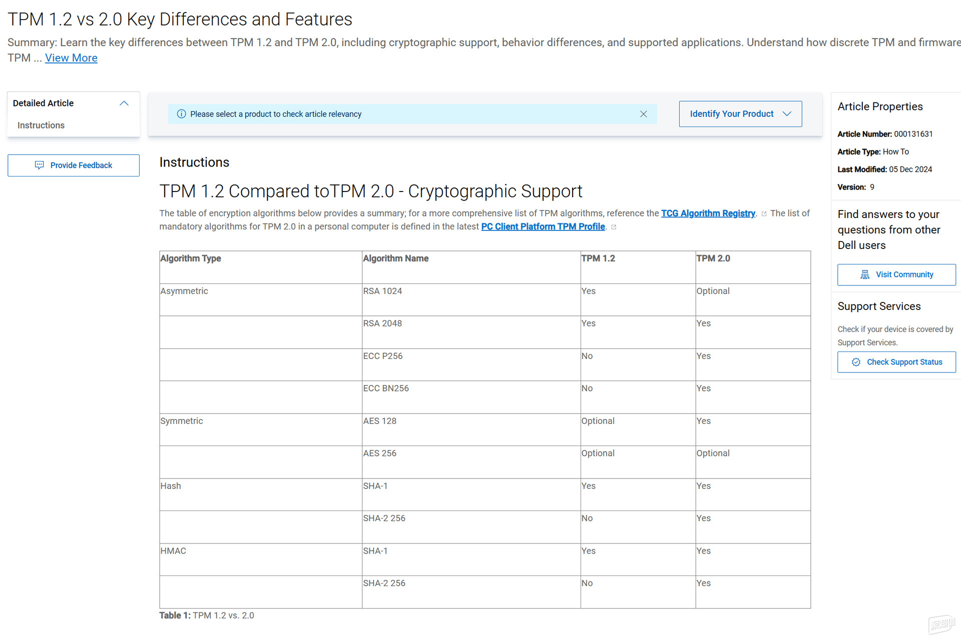This screenshot has height=640, width=961.
Task: Click the Article Type How To text
Action: click(873, 152)
